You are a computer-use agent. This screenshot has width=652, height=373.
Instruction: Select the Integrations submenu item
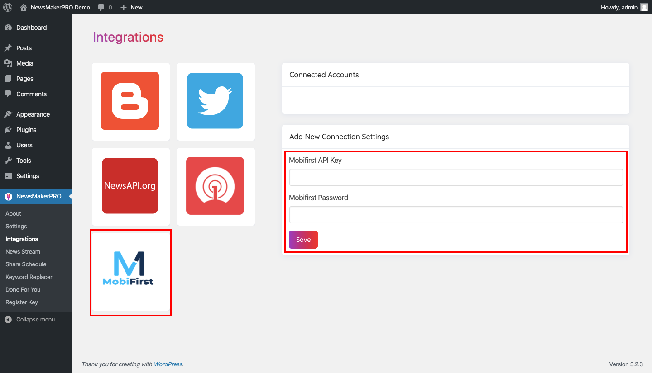point(22,239)
